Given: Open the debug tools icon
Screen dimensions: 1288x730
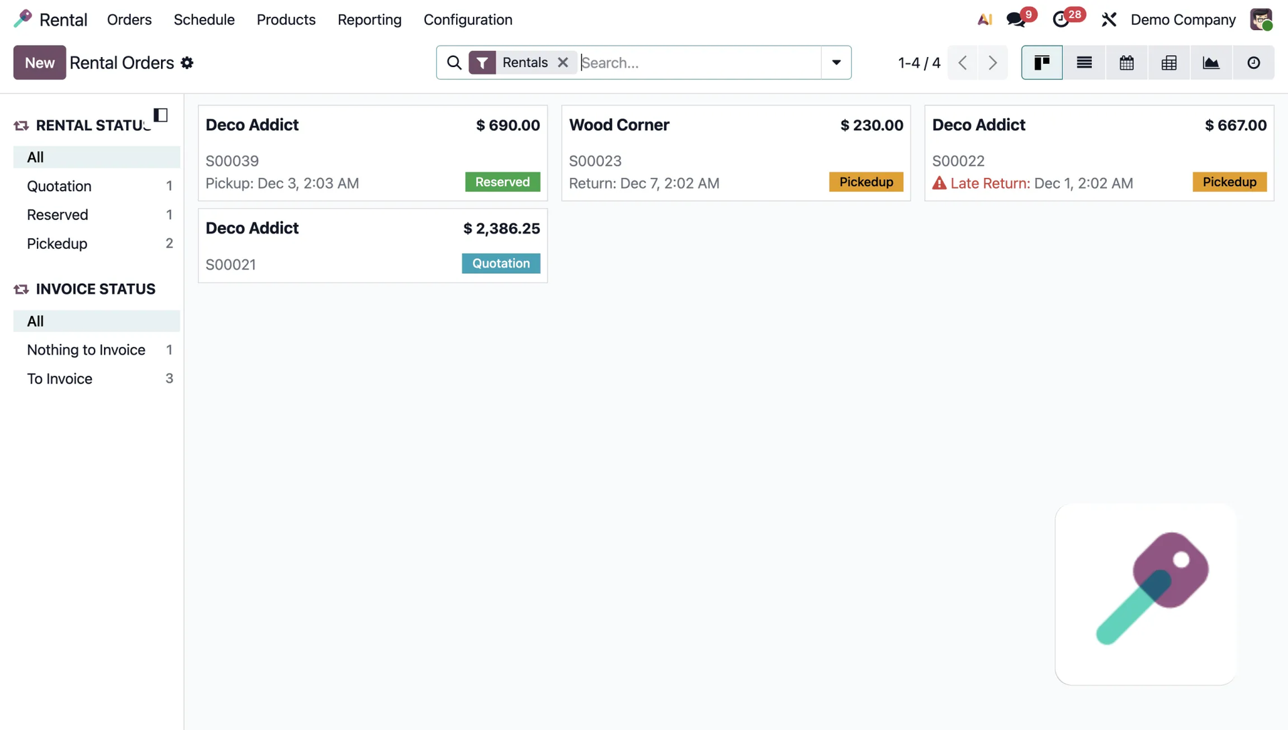Looking at the screenshot, I should coord(1109,19).
